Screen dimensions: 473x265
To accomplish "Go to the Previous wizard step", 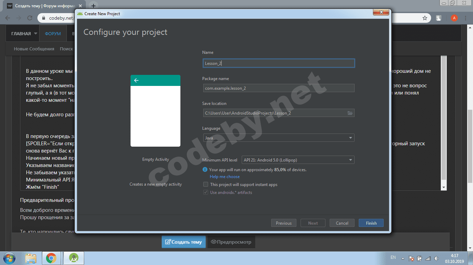I will [284, 223].
